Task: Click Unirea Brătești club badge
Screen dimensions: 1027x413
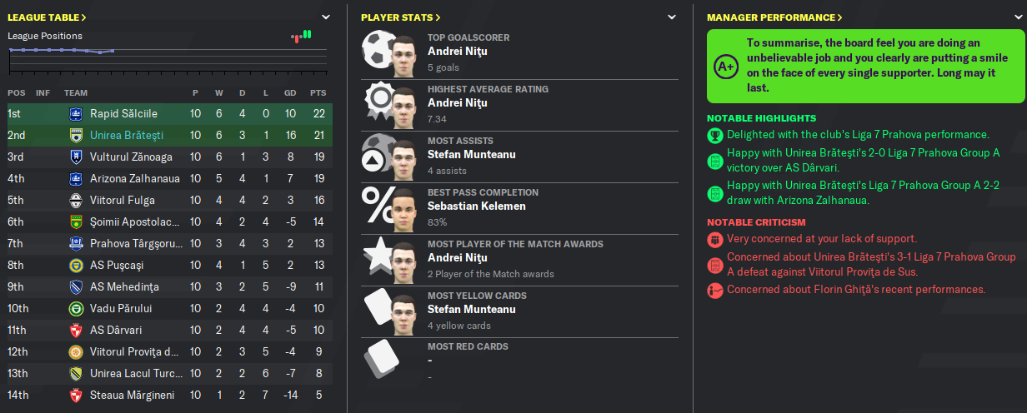Action: pyautogui.click(x=76, y=135)
